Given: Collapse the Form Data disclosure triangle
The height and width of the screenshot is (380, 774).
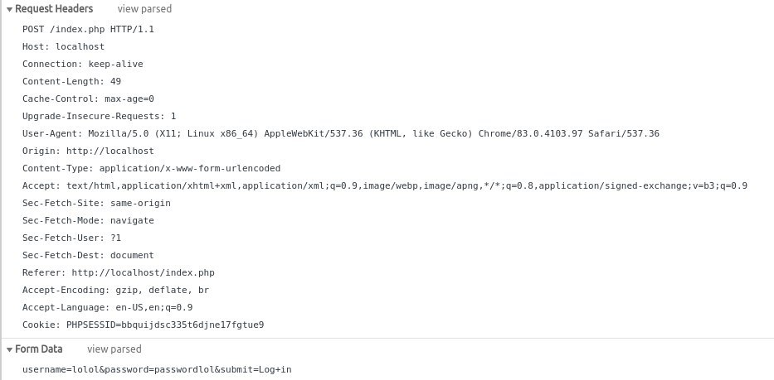Looking at the screenshot, I should [x=9, y=350].
